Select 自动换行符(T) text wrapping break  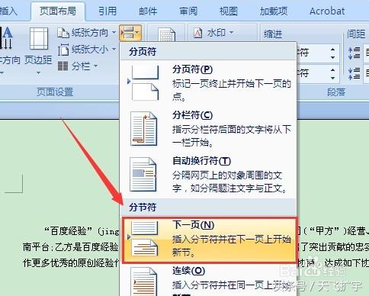(209, 175)
